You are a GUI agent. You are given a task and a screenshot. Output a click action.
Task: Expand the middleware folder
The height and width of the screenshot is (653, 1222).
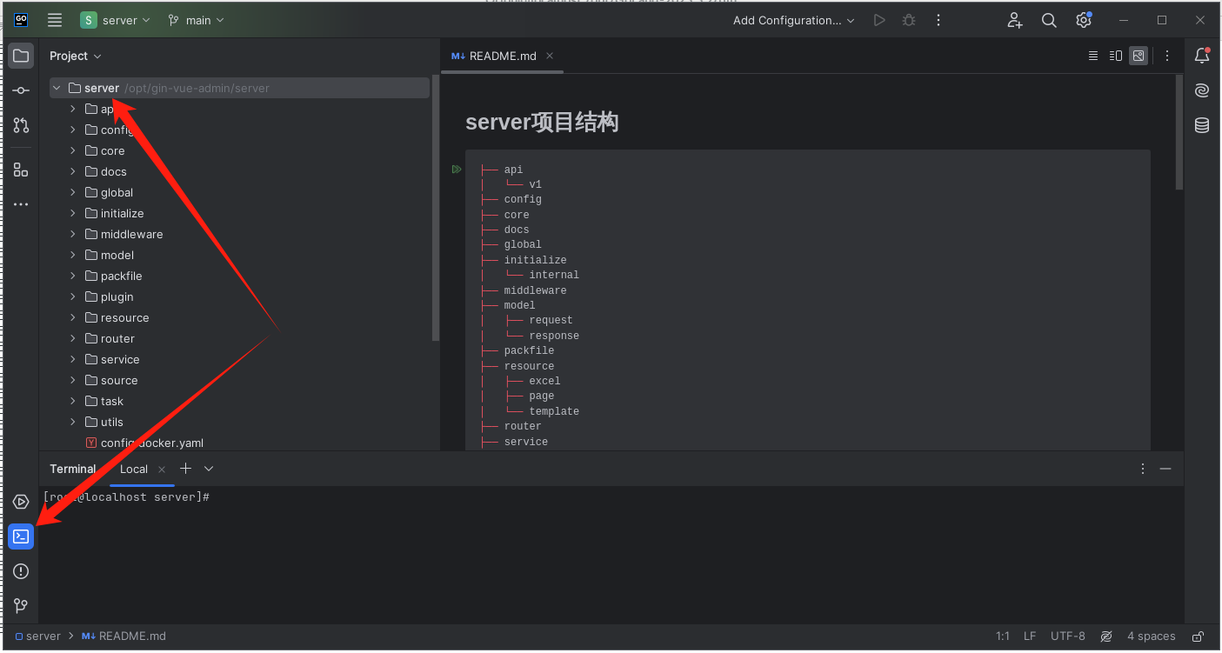point(74,234)
